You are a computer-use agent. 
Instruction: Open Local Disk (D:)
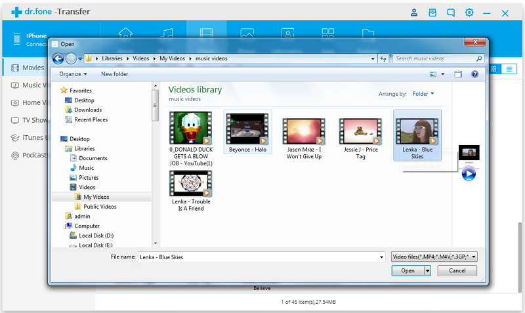[x=91, y=236]
